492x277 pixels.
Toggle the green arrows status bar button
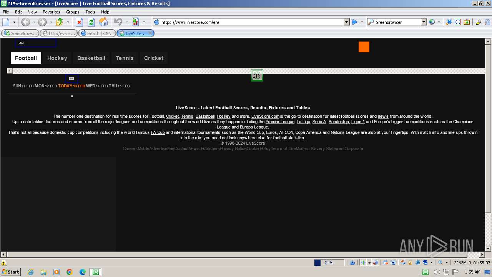[363, 263]
